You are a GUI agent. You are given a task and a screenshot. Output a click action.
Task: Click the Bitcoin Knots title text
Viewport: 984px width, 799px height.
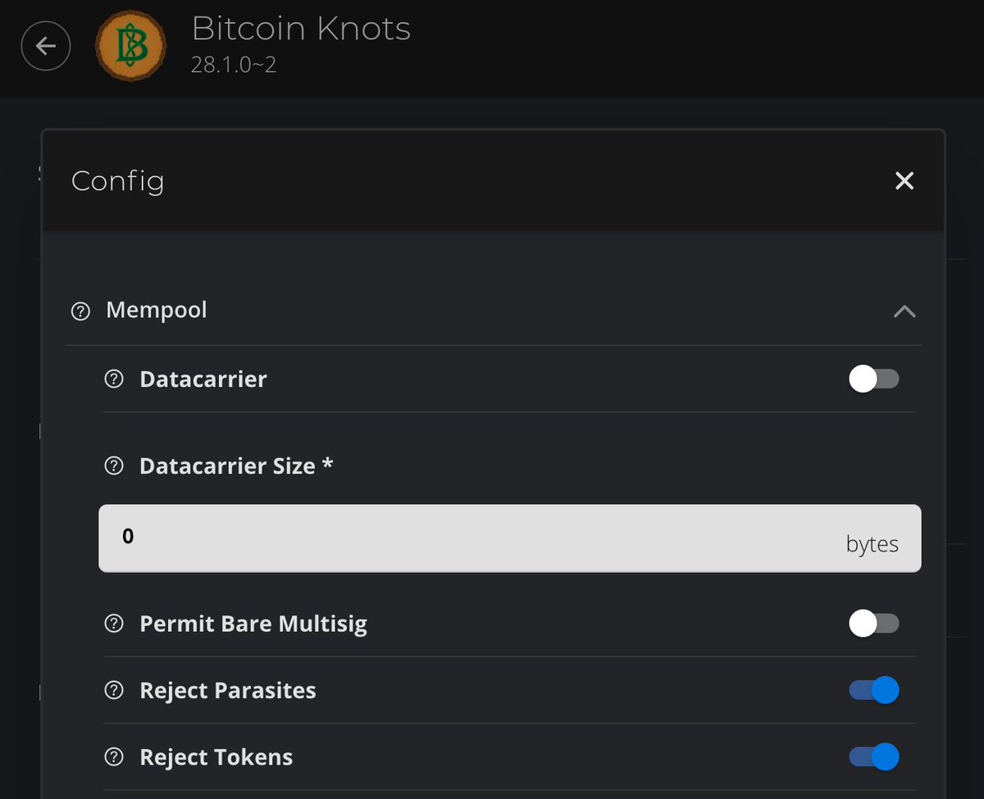click(x=301, y=30)
